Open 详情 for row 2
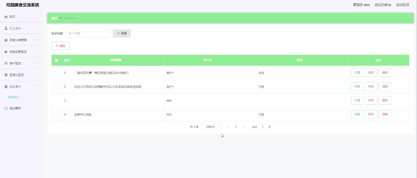 tap(357, 87)
